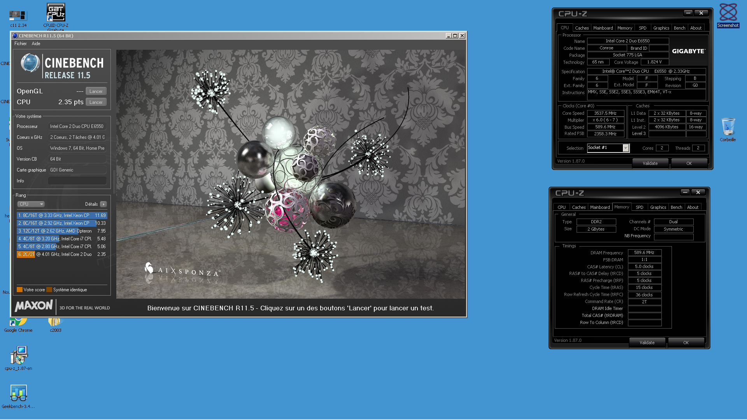Image resolution: width=747 pixels, height=420 pixels.
Task: Select rank 6 2C/2T Core 2 Duo row
Action: point(62,254)
